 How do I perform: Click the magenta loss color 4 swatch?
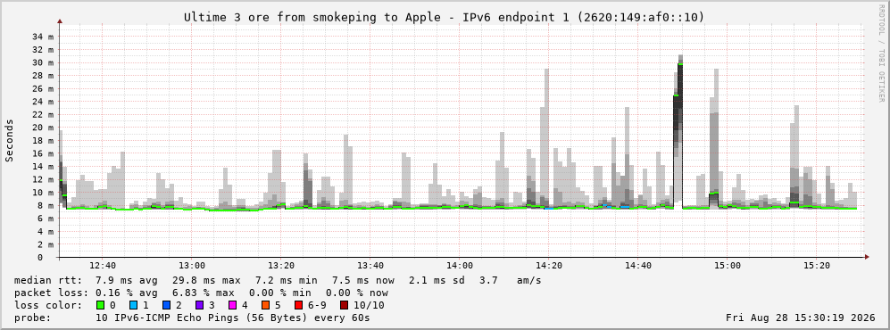tap(232, 305)
